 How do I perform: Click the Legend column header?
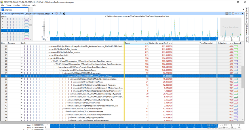[x=237, y=43]
